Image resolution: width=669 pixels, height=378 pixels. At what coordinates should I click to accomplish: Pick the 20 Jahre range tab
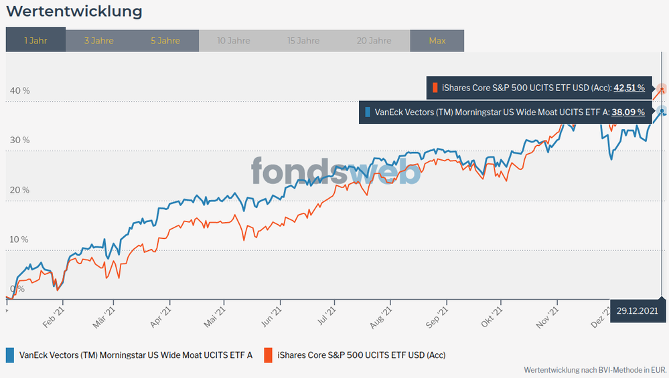point(373,40)
